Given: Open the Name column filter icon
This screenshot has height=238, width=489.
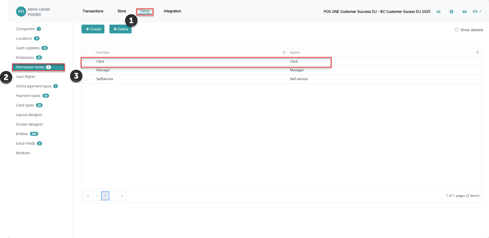Looking at the screenshot, I should [x=477, y=53].
